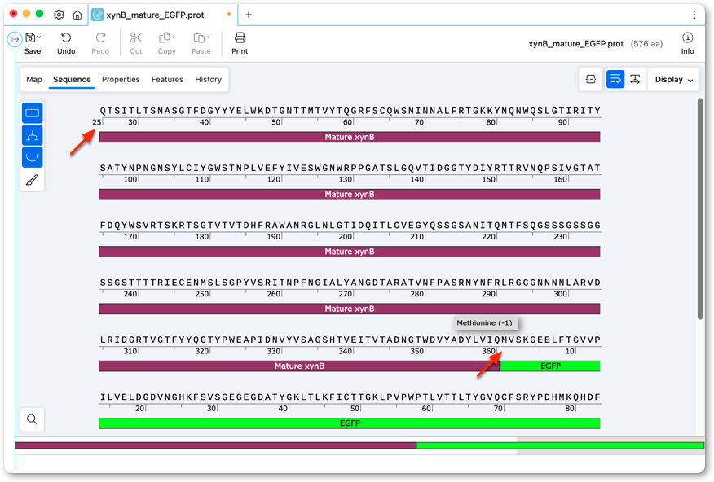Select the full-width EGFP feature bar
714x482 pixels.
coord(350,423)
